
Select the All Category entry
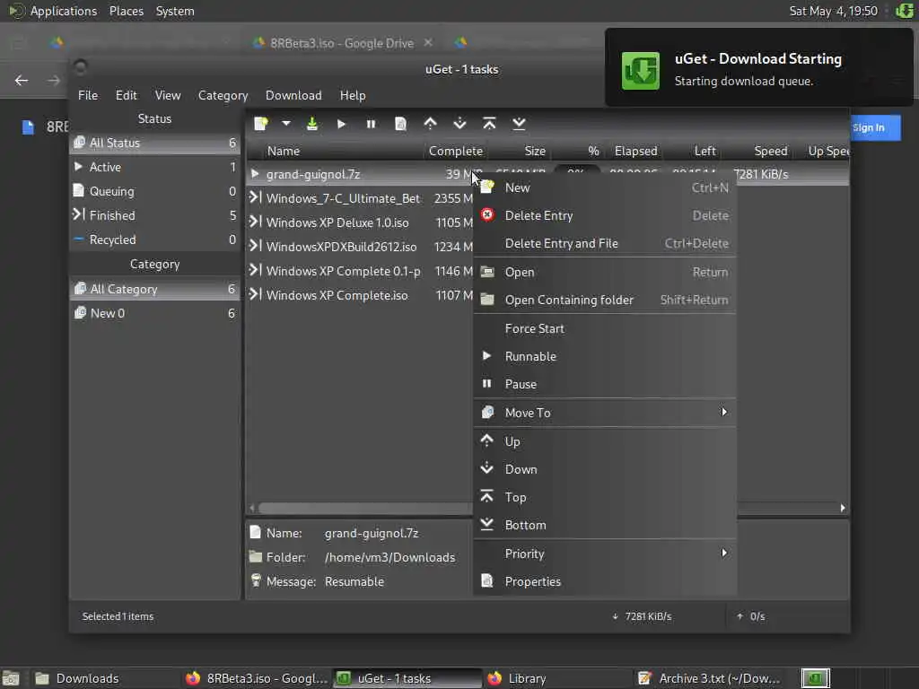[154, 289]
